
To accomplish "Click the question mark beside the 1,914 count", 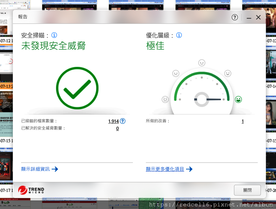I will point(123,121).
